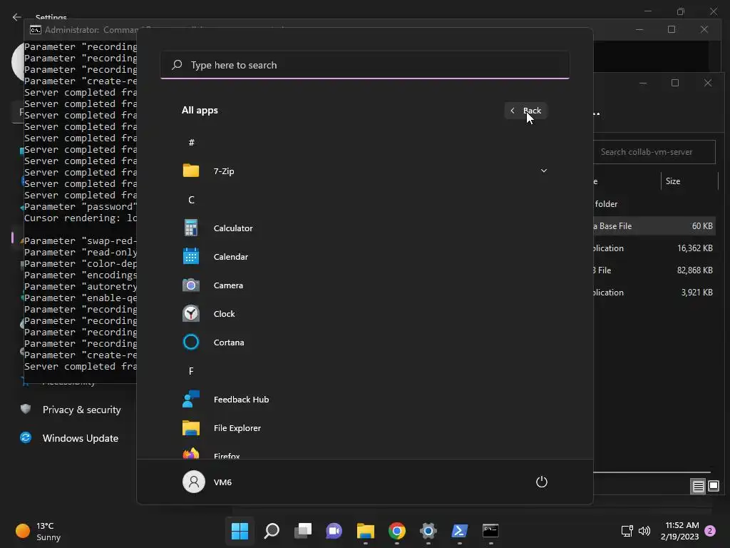
Task: Launch File Explorer from the app list
Action: pos(364,428)
